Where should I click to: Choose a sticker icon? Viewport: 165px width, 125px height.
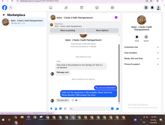pos(60,109)
